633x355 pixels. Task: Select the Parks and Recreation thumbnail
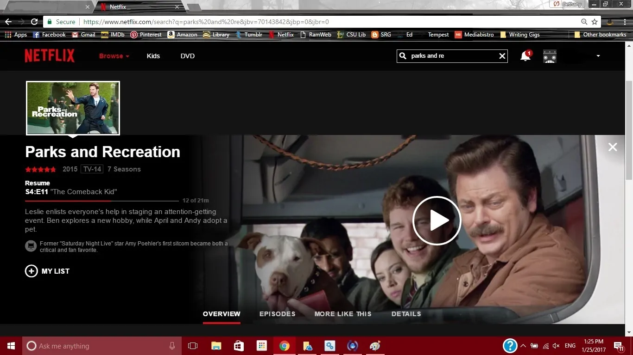point(73,108)
